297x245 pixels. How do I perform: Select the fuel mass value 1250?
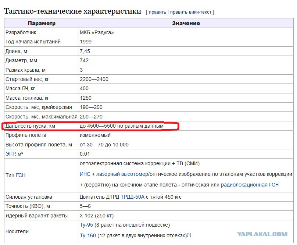point(86,98)
